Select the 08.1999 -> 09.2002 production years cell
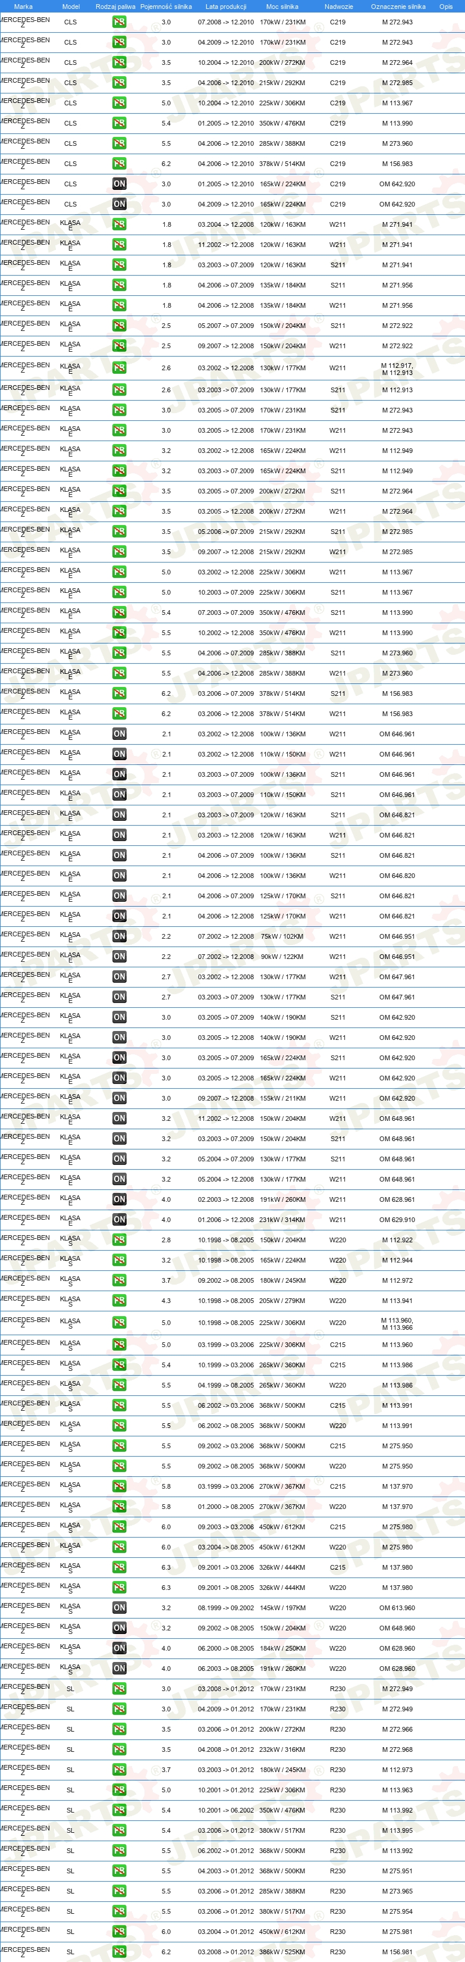Screen dimensions: 465x1962 226,1608
